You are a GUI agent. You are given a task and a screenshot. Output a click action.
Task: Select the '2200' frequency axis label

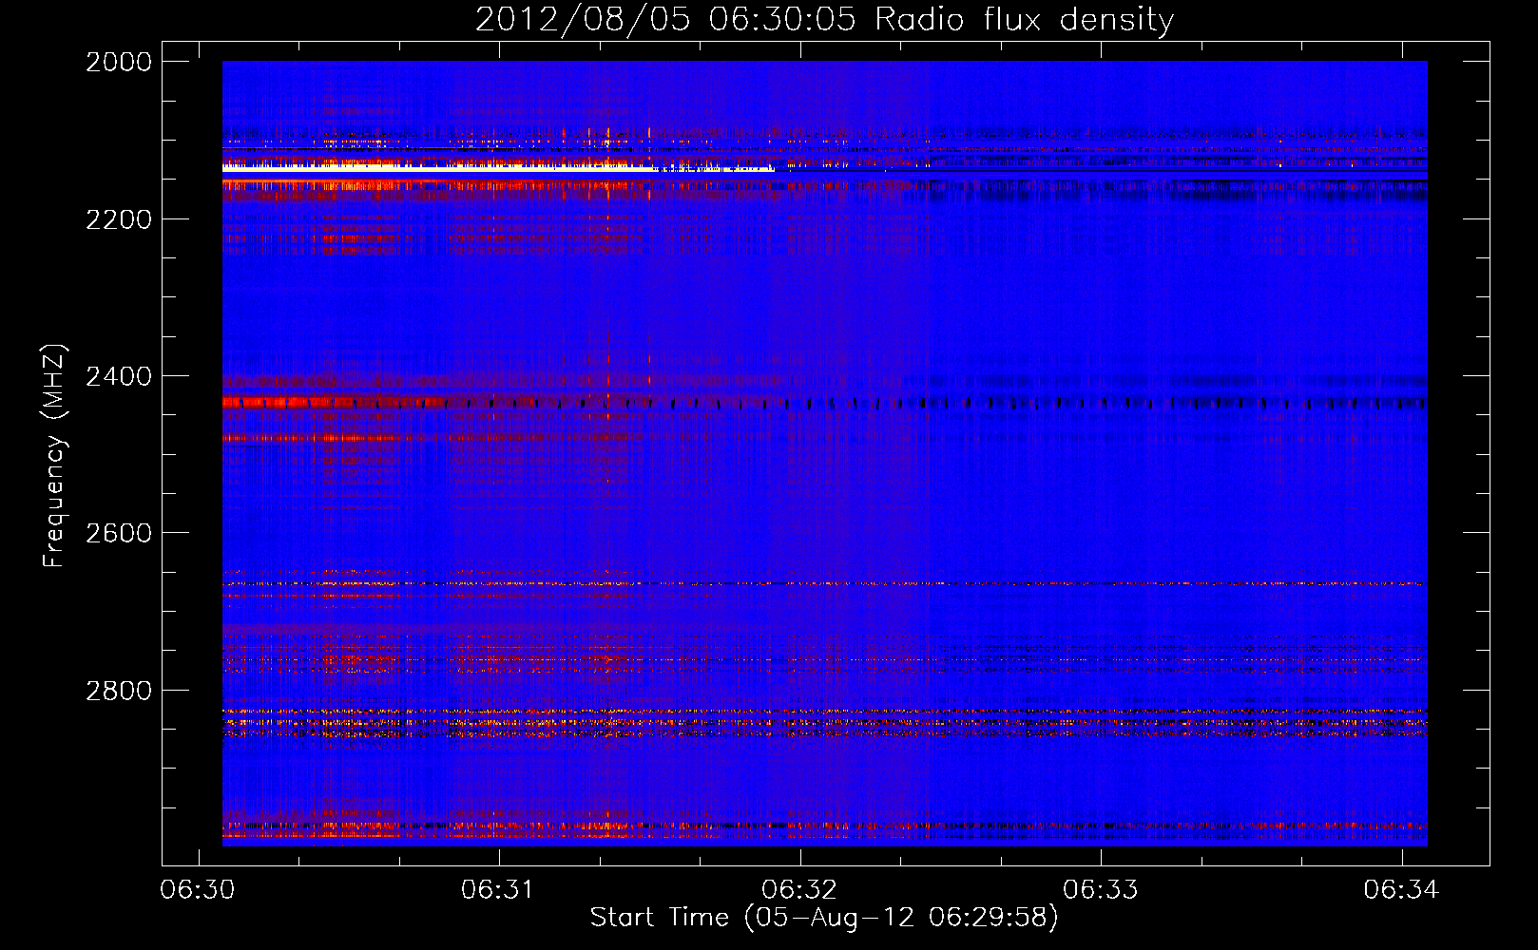pyautogui.click(x=119, y=219)
